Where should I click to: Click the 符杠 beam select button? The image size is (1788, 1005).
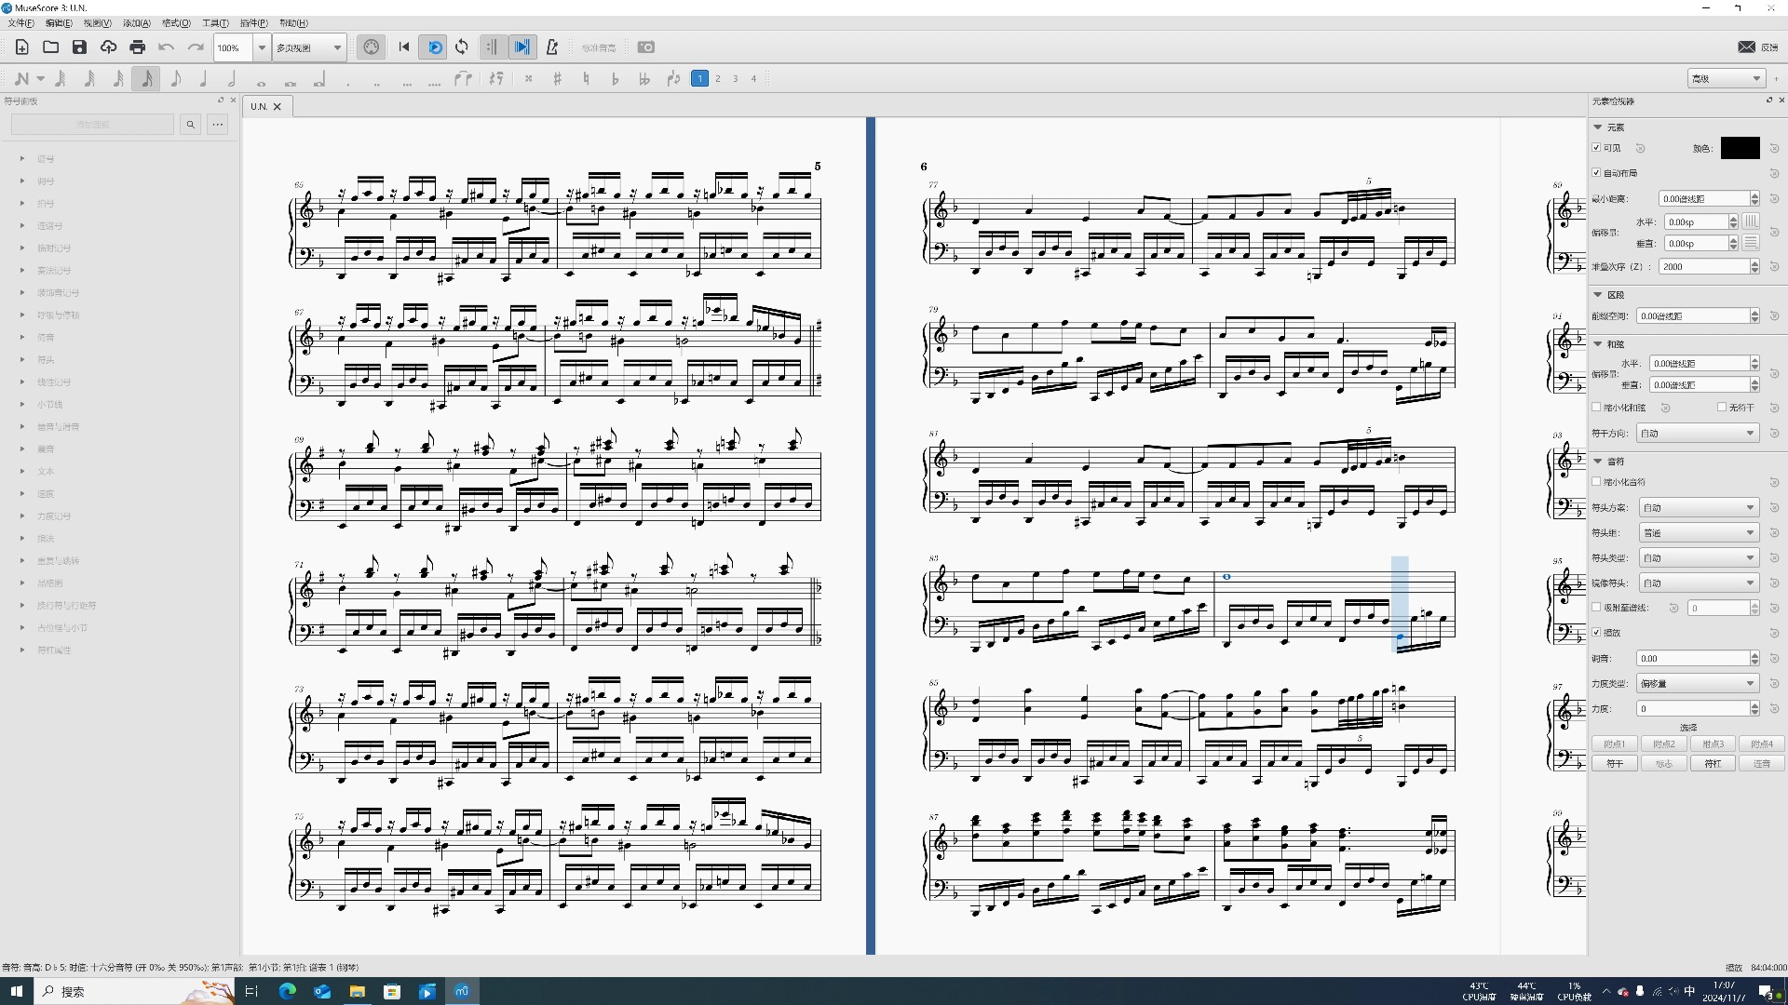[1713, 764]
